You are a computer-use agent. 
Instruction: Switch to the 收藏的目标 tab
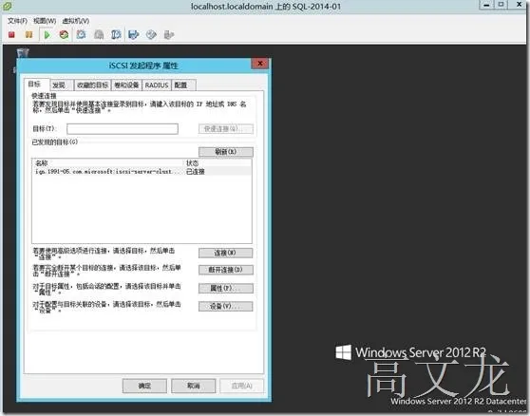(93, 85)
